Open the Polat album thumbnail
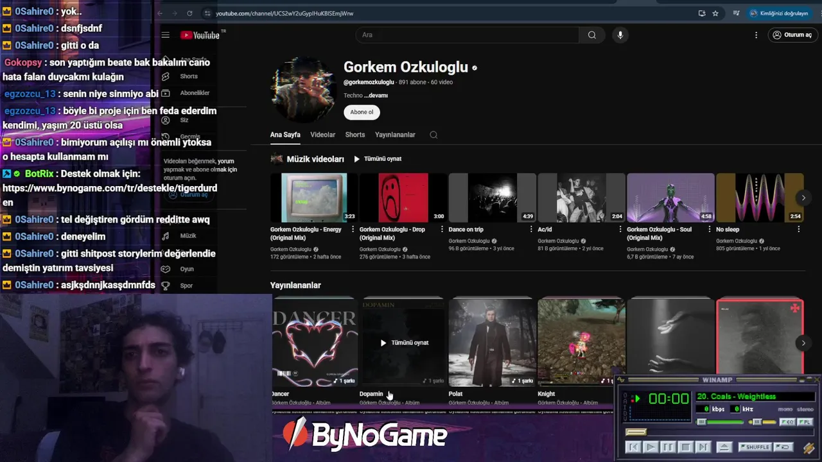 (x=492, y=343)
